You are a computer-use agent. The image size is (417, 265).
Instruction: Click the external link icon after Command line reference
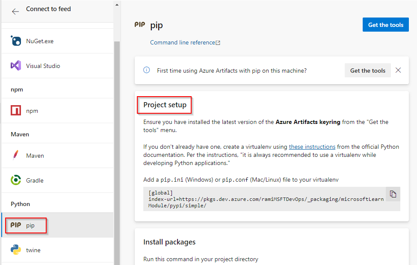click(219, 42)
